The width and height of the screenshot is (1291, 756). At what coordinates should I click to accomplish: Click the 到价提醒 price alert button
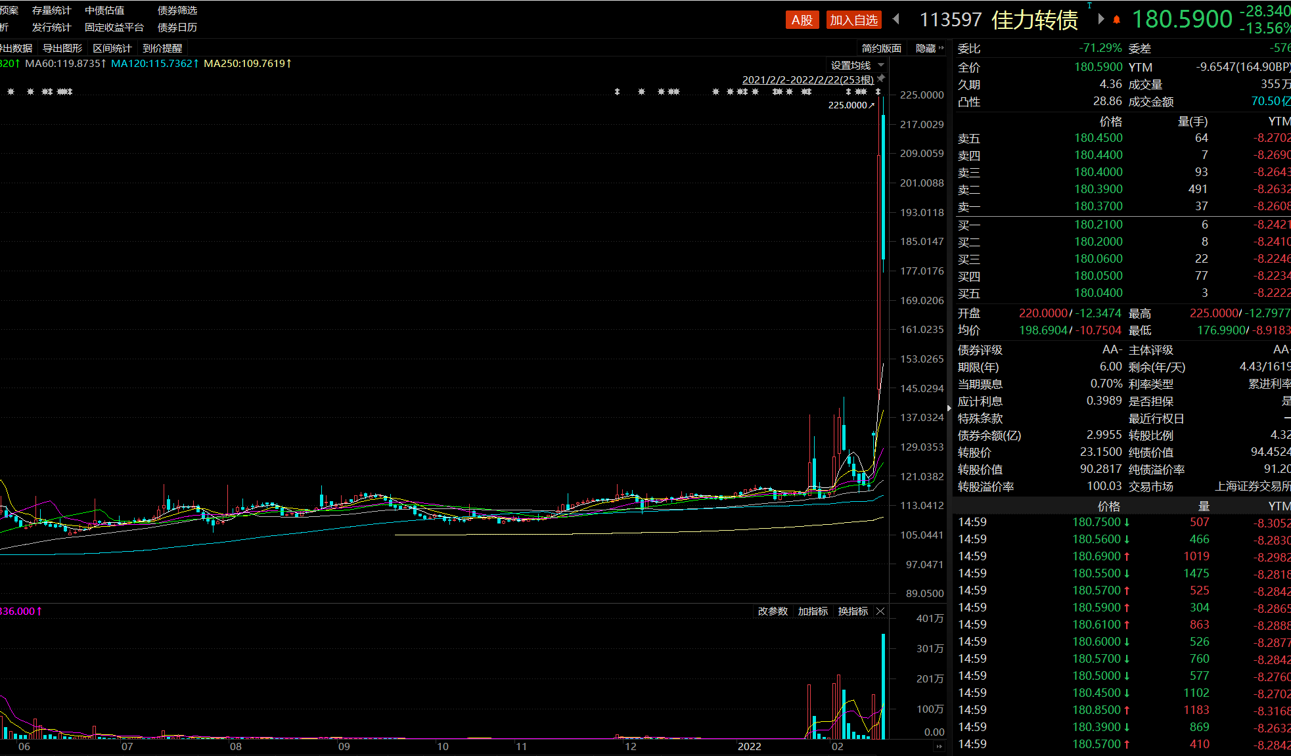pos(162,48)
